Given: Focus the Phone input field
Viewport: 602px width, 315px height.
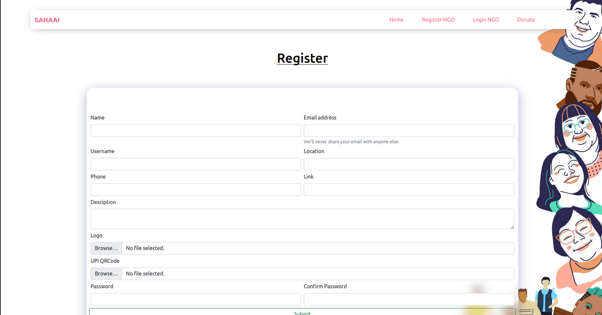Looking at the screenshot, I should tap(196, 189).
